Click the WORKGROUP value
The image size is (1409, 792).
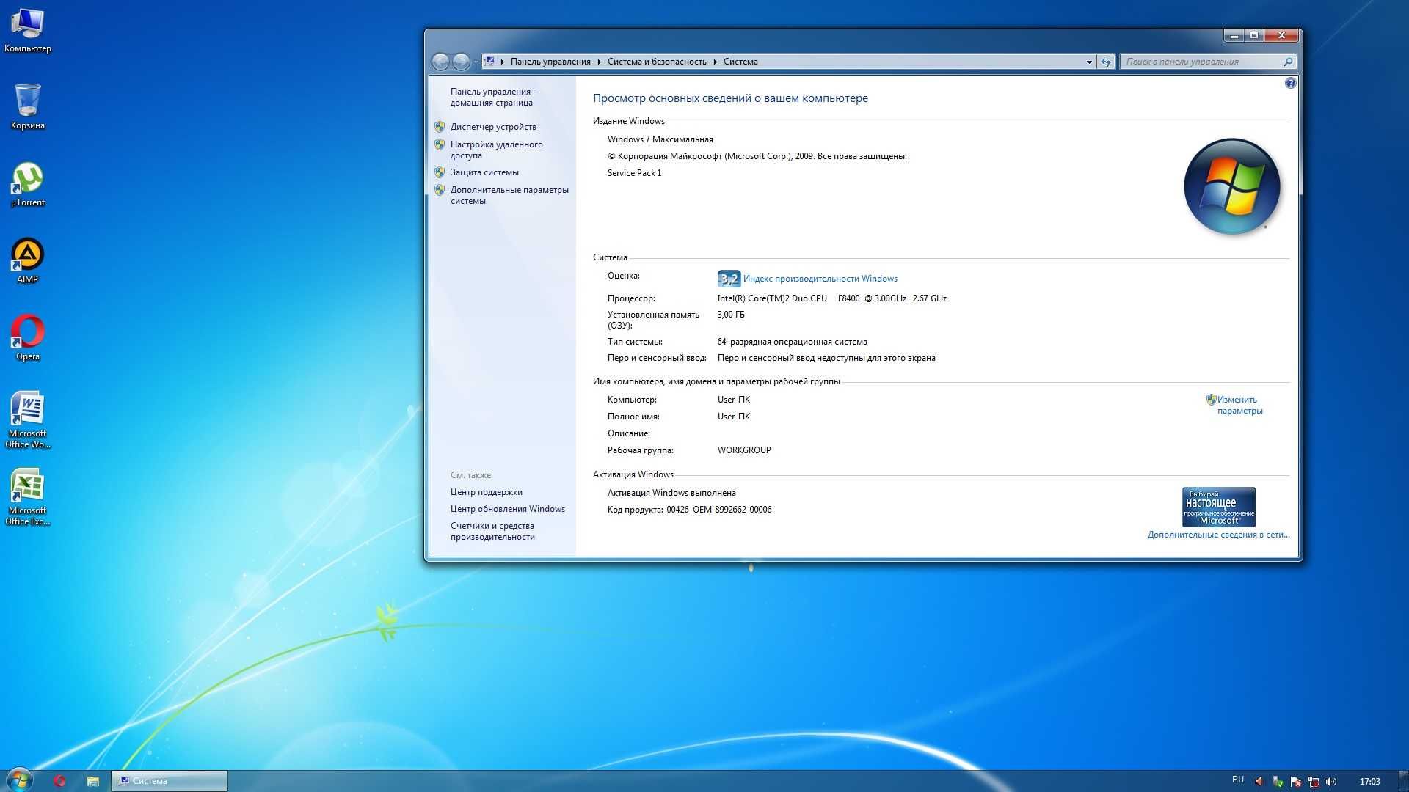(x=743, y=450)
